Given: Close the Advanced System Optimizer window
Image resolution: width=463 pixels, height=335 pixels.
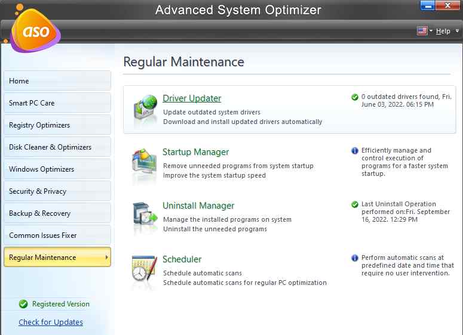Looking at the screenshot, I should (447, 5).
